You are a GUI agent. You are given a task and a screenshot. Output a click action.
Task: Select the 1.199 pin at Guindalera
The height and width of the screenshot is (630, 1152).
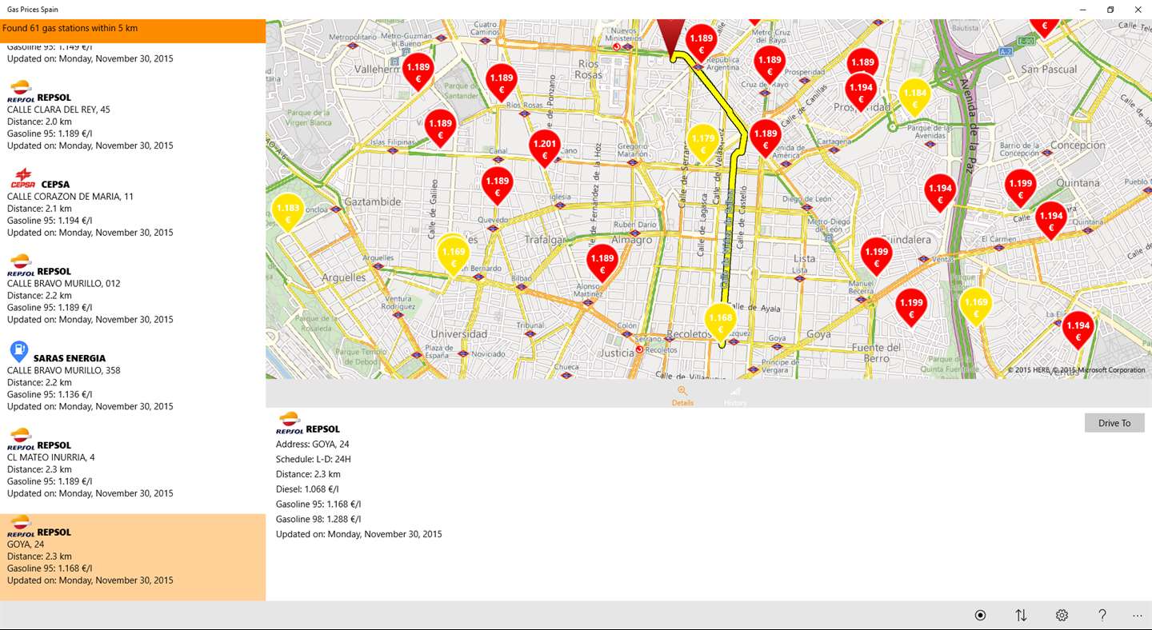tap(876, 256)
